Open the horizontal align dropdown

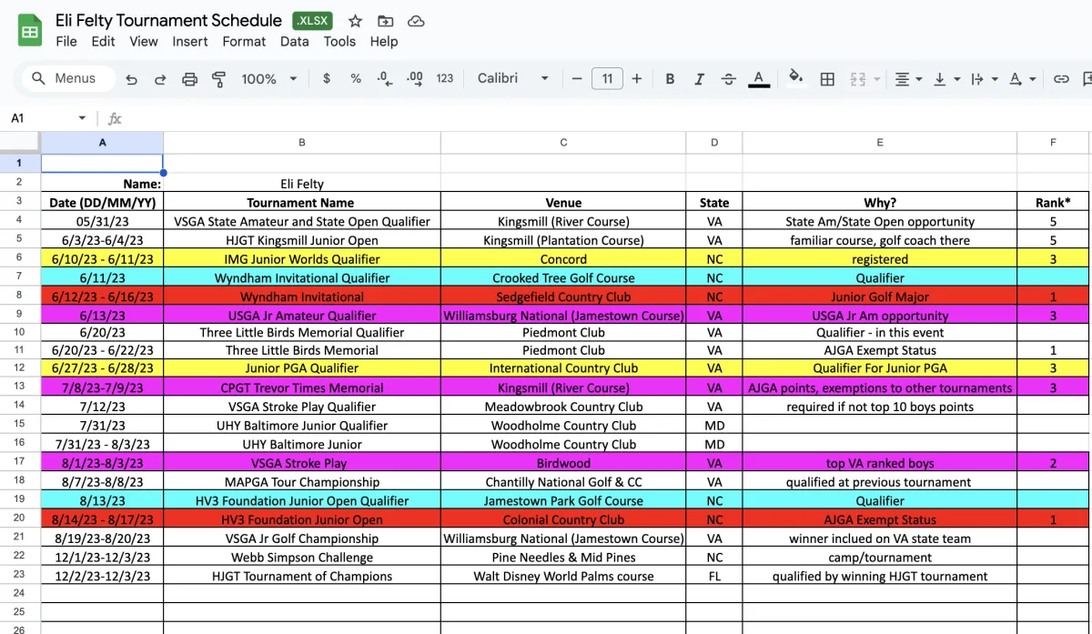[908, 79]
